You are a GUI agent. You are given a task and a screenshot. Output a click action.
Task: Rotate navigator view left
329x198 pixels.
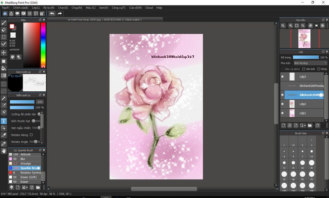click(310, 26)
